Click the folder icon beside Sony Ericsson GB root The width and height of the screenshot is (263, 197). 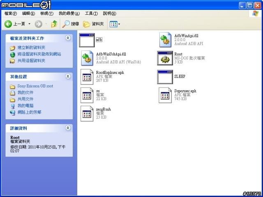[12, 87]
